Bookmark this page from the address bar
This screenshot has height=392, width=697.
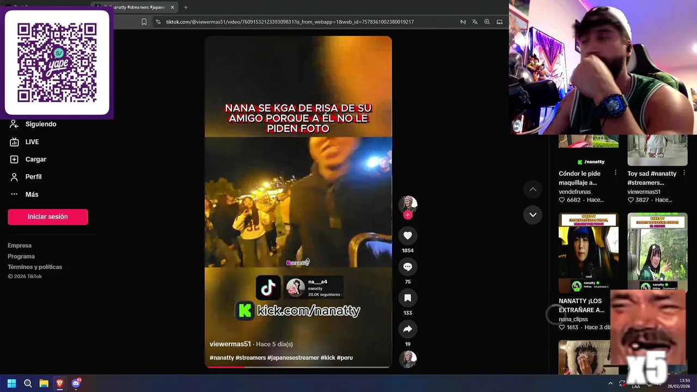pyautogui.click(x=144, y=22)
